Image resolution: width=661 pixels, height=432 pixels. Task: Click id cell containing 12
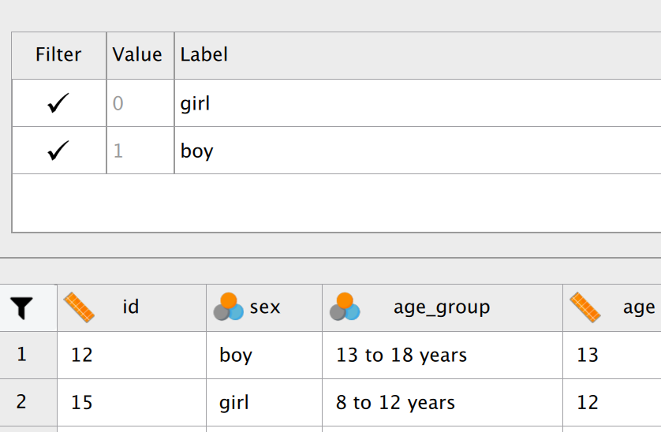coord(132,355)
